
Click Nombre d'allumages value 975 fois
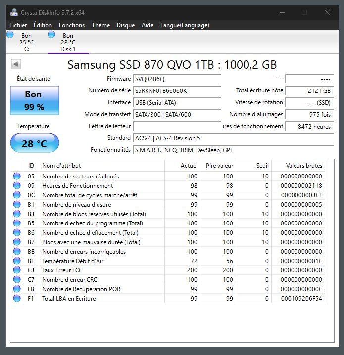(309, 115)
